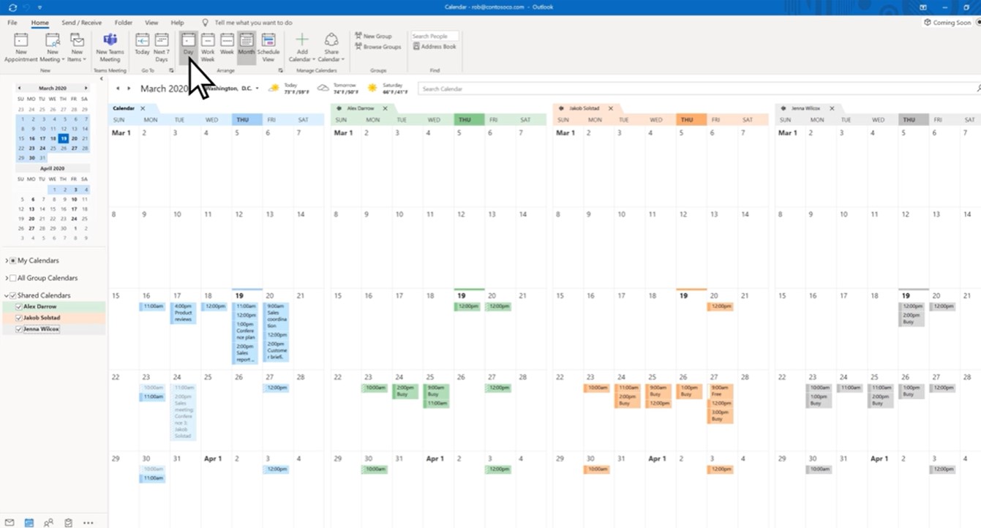Enable the All Group Calendars checkbox

tap(12, 278)
